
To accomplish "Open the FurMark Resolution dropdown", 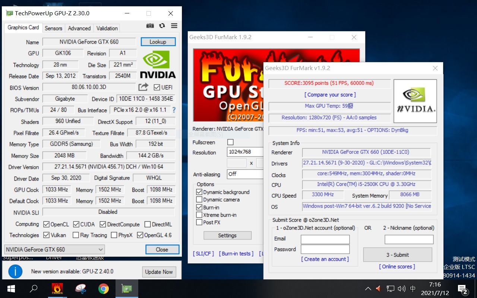I will [x=245, y=152].
